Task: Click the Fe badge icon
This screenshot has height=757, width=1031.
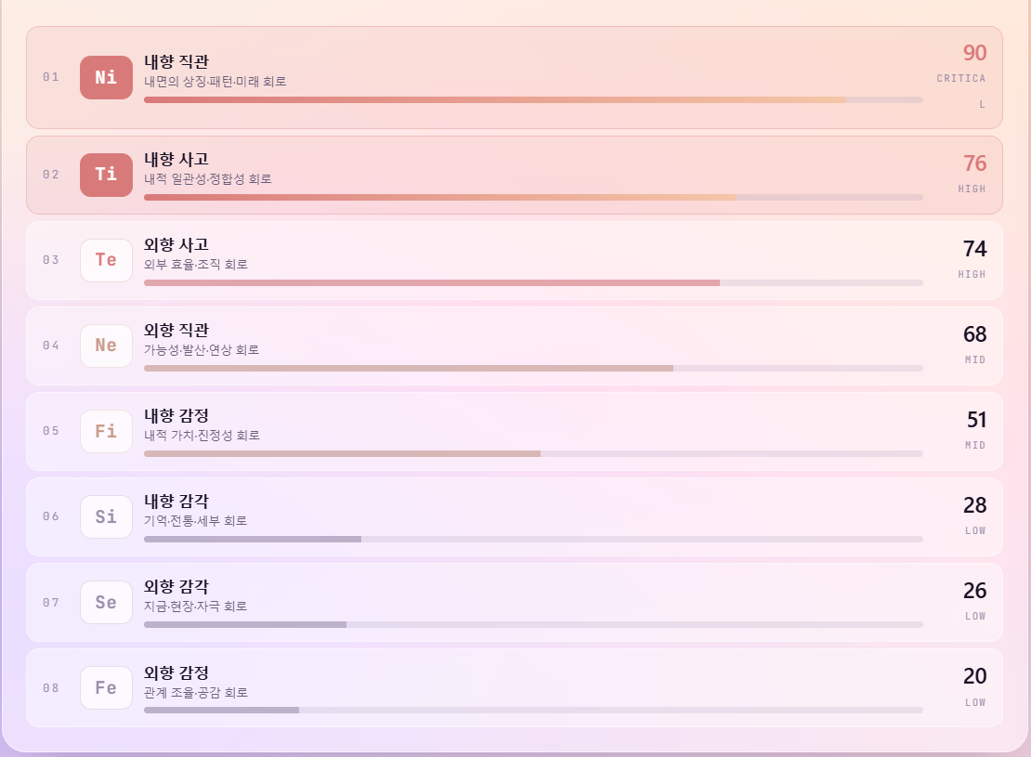Action: (x=106, y=688)
